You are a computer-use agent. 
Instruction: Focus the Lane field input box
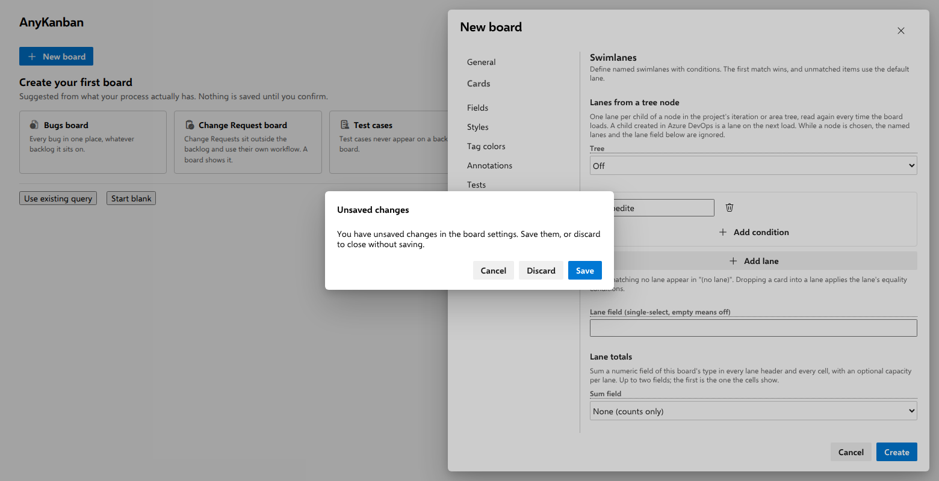point(754,328)
